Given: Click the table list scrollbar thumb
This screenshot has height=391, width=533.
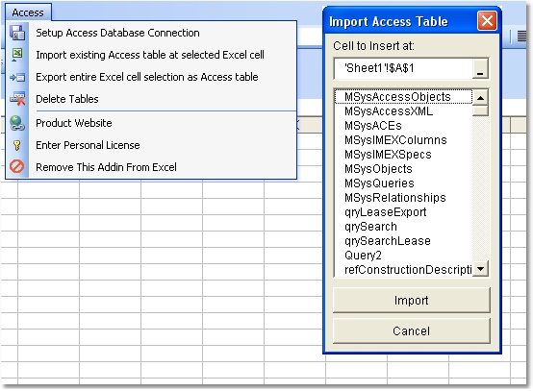Looking at the screenshot, I should [x=480, y=111].
